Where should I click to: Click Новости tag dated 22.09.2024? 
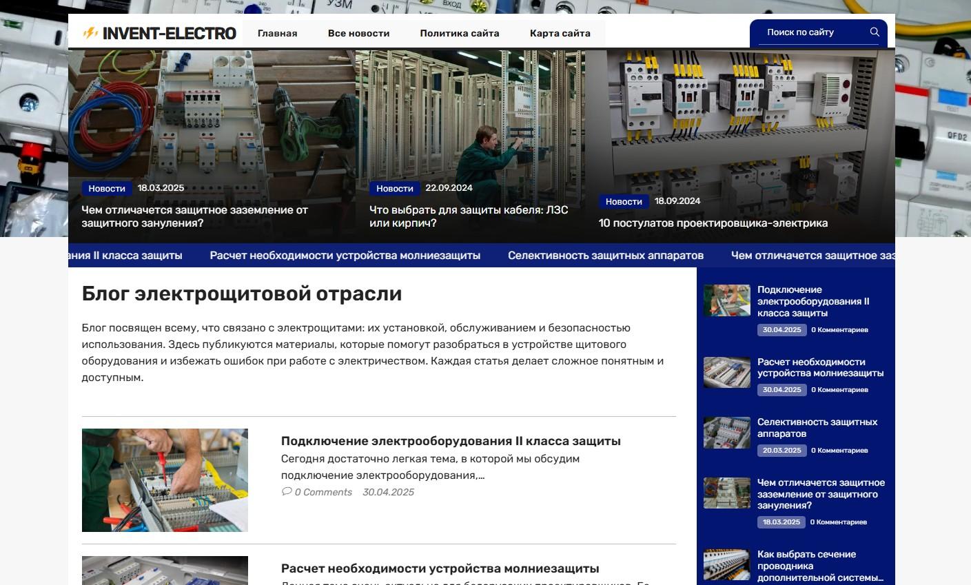(395, 188)
